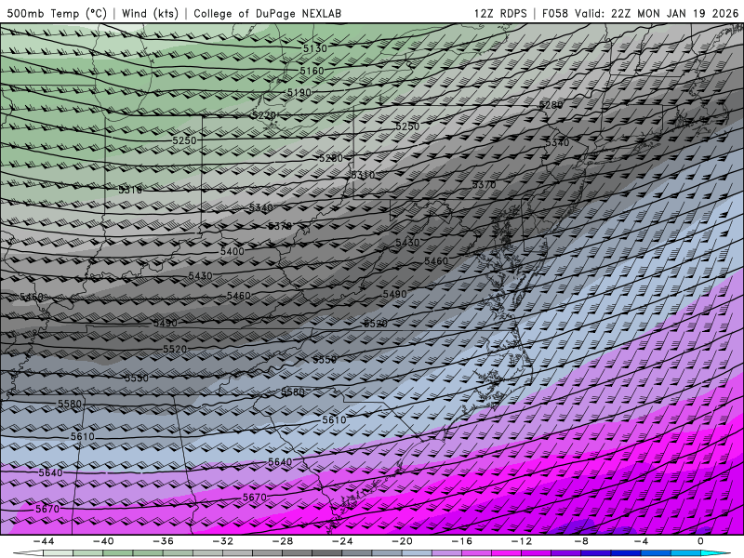Click the -32 value on the color scale

[223, 541]
